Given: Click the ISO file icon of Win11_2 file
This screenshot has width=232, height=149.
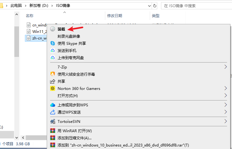Looking at the screenshot, I should pyautogui.click(x=29, y=31).
